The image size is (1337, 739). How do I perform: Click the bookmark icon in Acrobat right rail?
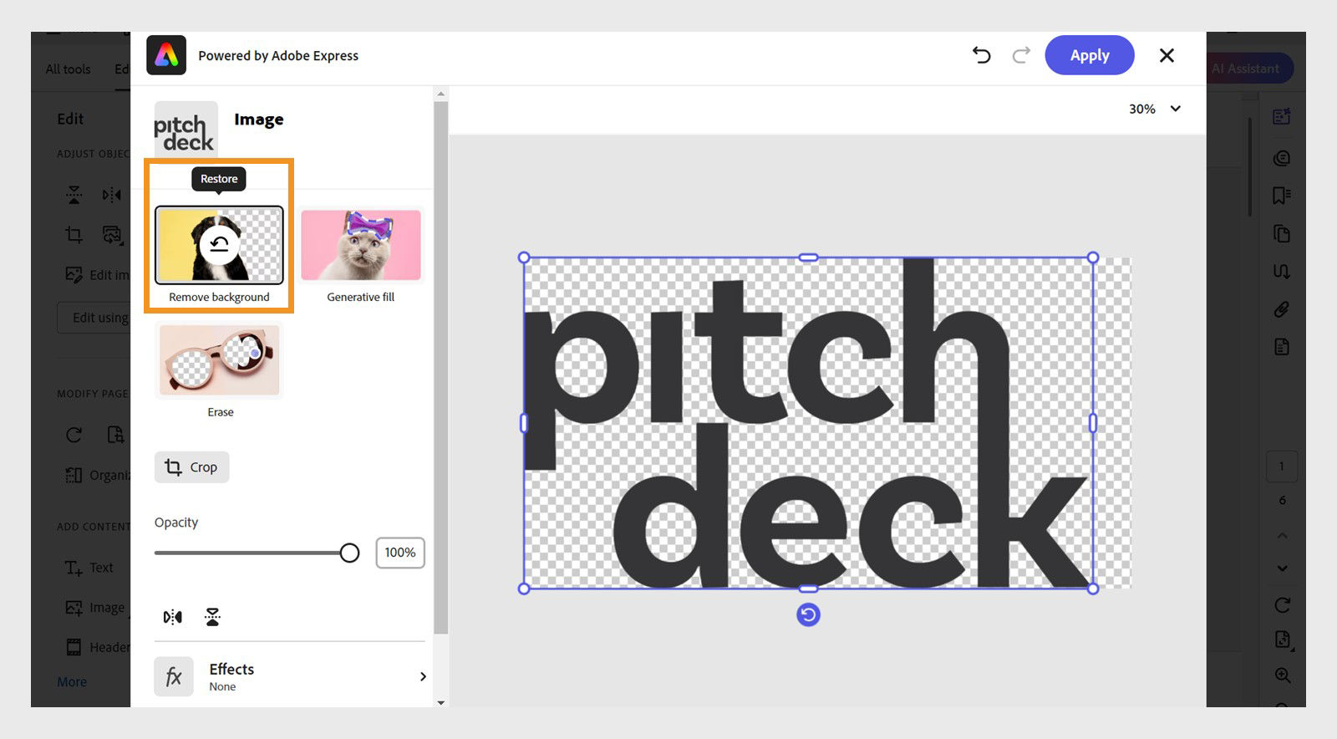pos(1282,196)
